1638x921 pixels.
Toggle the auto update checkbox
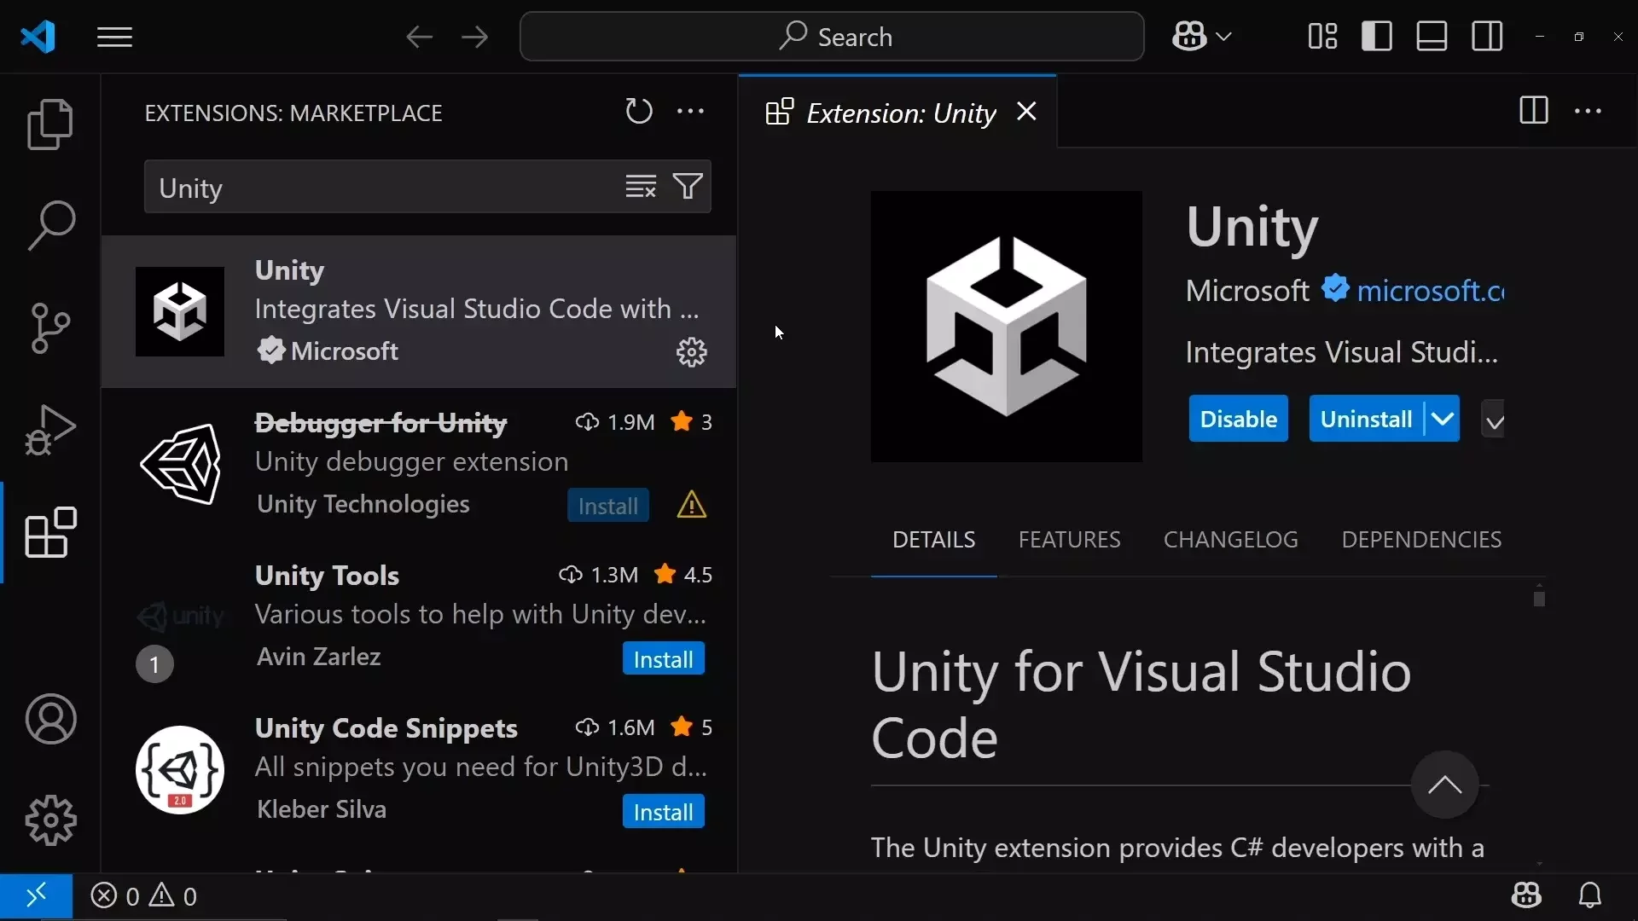1494,420
